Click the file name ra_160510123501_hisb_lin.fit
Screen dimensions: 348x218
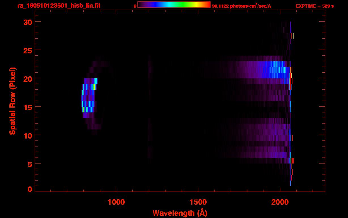click(x=59, y=6)
